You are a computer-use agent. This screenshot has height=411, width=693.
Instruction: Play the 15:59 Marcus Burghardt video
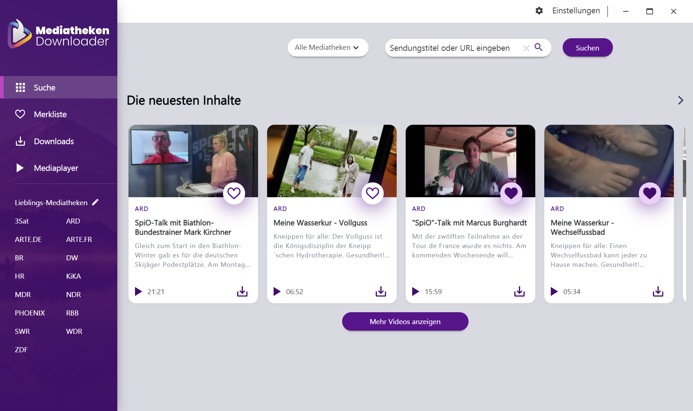(x=416, y=291)
